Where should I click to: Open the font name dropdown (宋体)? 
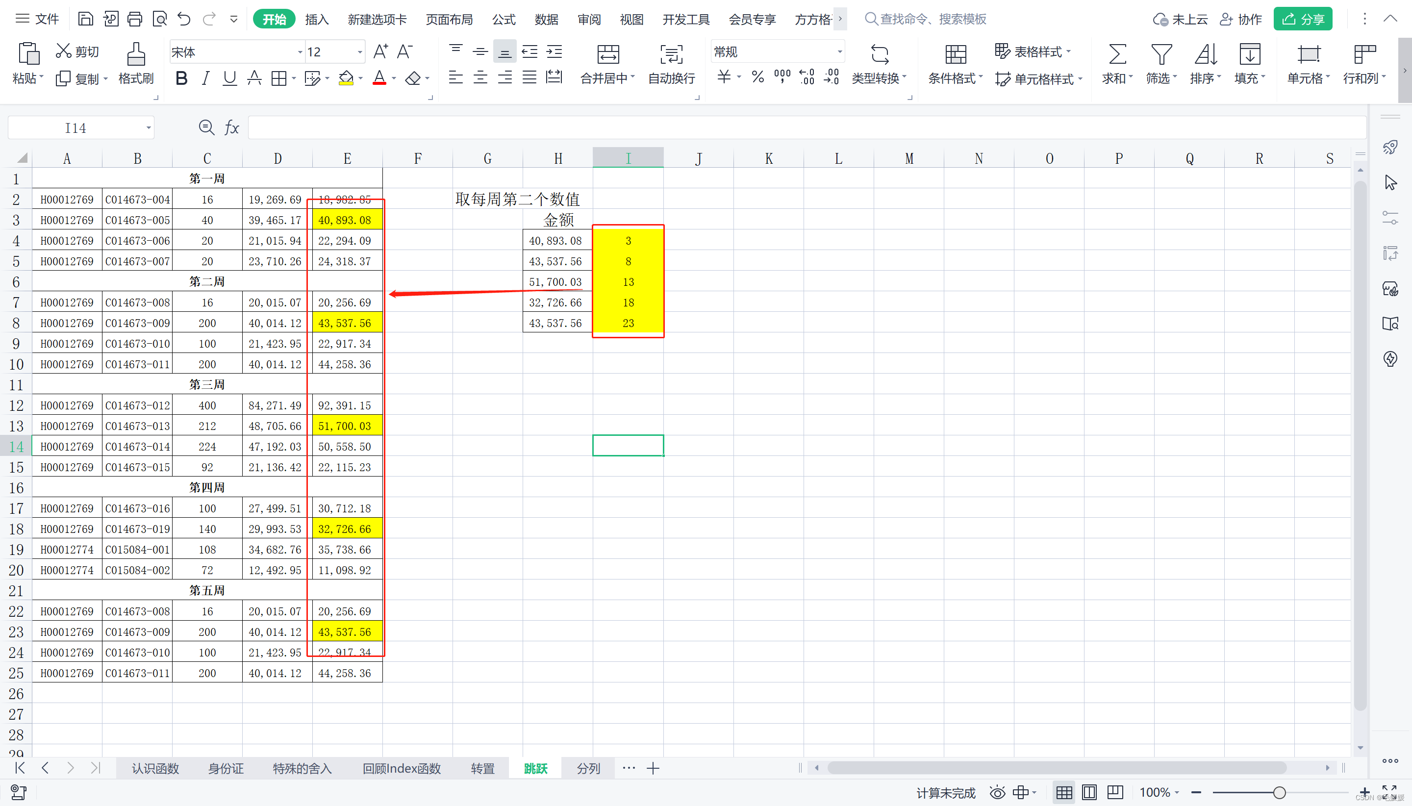(300, 52)
